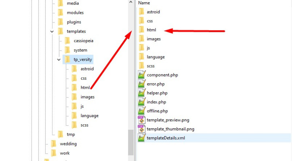Select the index.php file icon
Image resolution: width=292 pixels, height=161 pixels.
[142, 102]
